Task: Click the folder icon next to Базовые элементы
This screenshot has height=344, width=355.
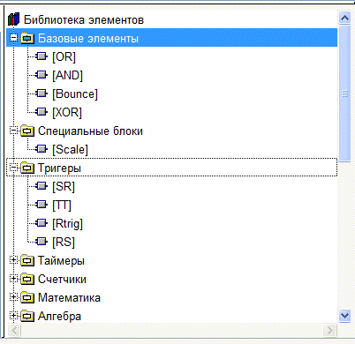Action: pyautogui.click(x=27, y=38)
